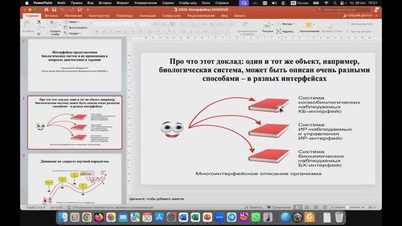Screen dimensions: 402x226
Task: Open the user account icon top right
Action: (376, 9)
